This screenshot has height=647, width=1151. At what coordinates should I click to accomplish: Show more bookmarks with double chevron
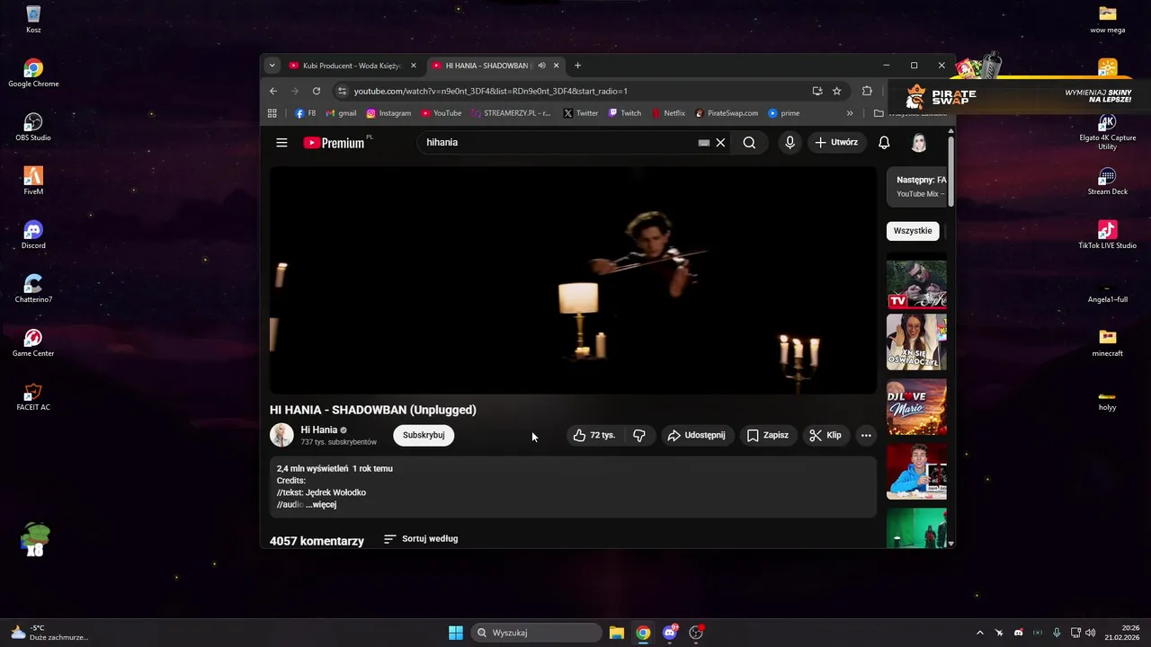click(x=850, y=113)
